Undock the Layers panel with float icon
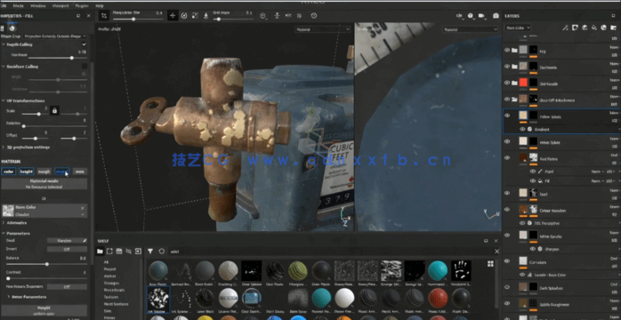Viewport: 621px width, 320px height. coord(614,16)
